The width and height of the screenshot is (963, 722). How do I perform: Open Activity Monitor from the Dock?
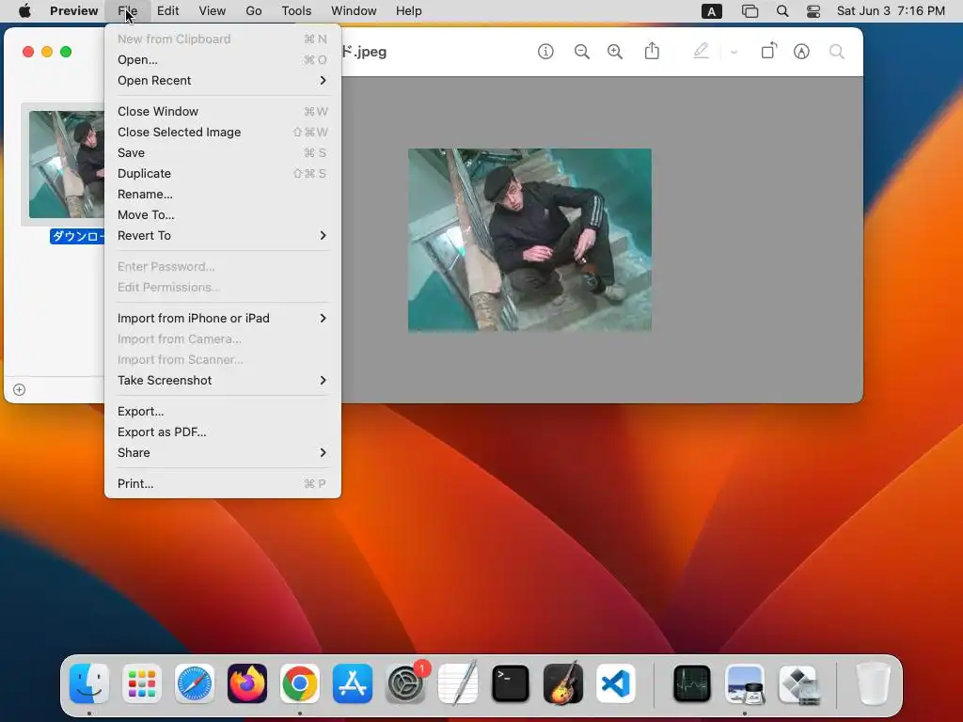[x=692, y=683]
